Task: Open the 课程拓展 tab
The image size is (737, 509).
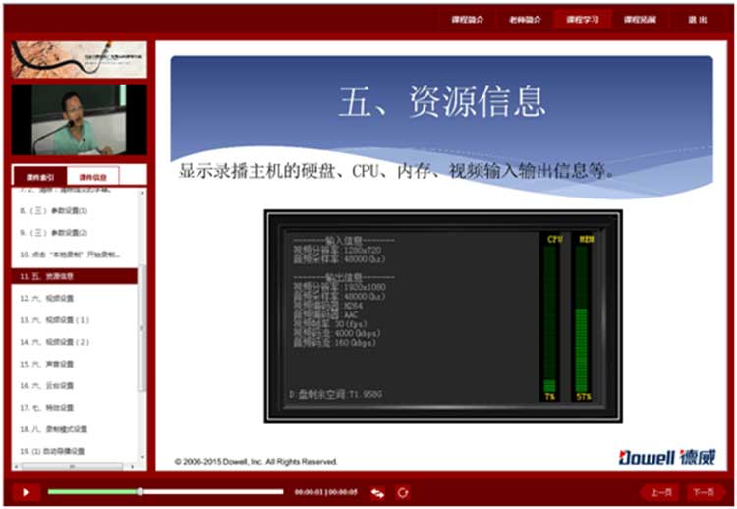Action: pyautogui.click(x=640, y=20)
